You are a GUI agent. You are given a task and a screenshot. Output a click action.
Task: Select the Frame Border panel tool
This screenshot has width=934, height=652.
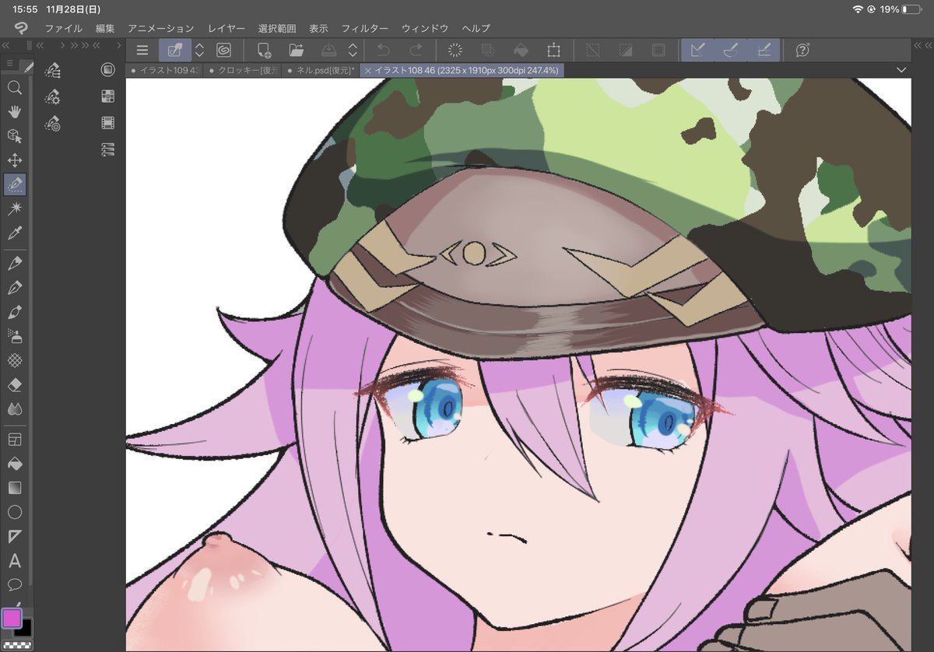coord(15,440)
